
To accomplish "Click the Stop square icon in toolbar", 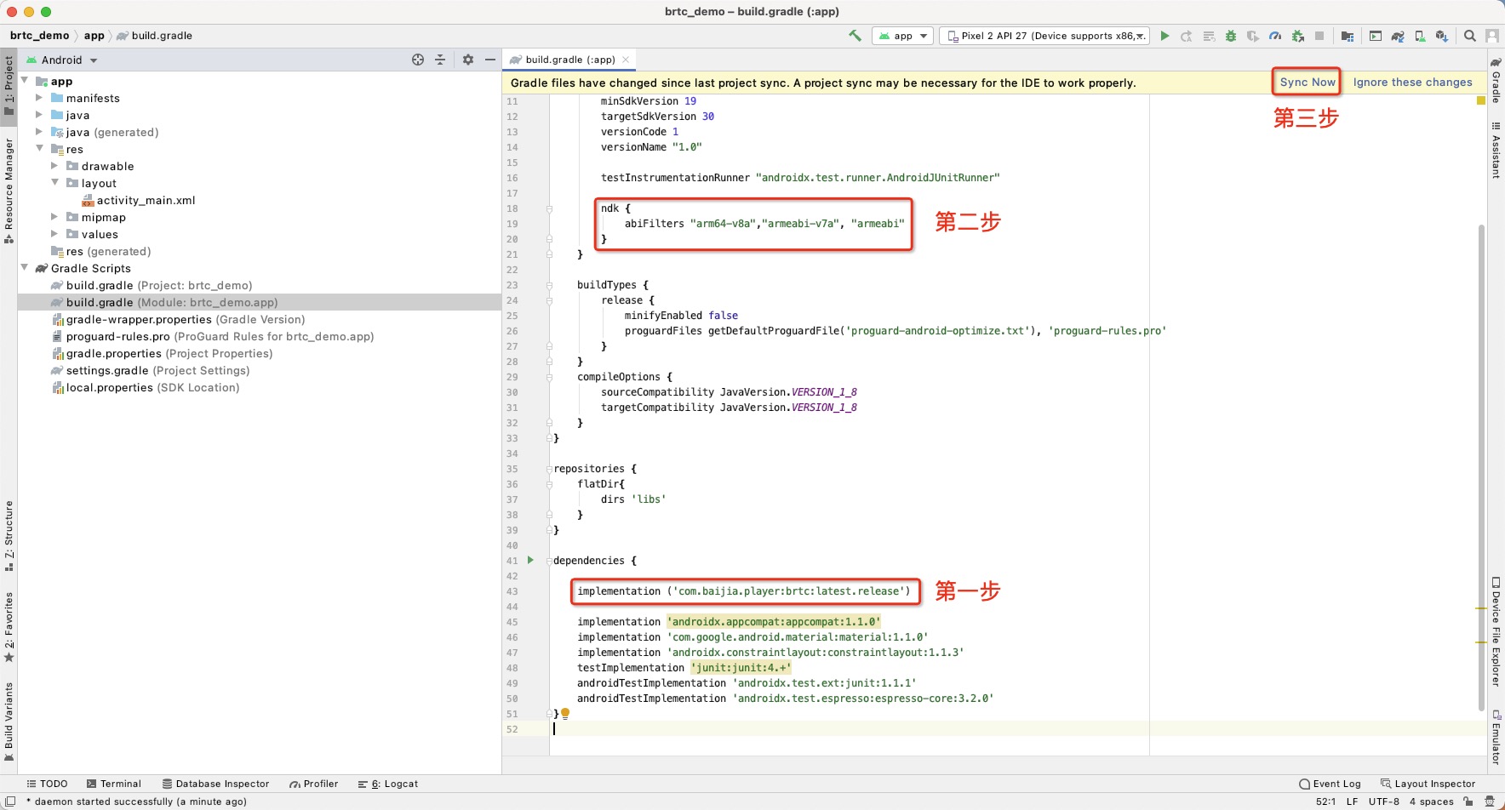I will (x=1319, y=36).
